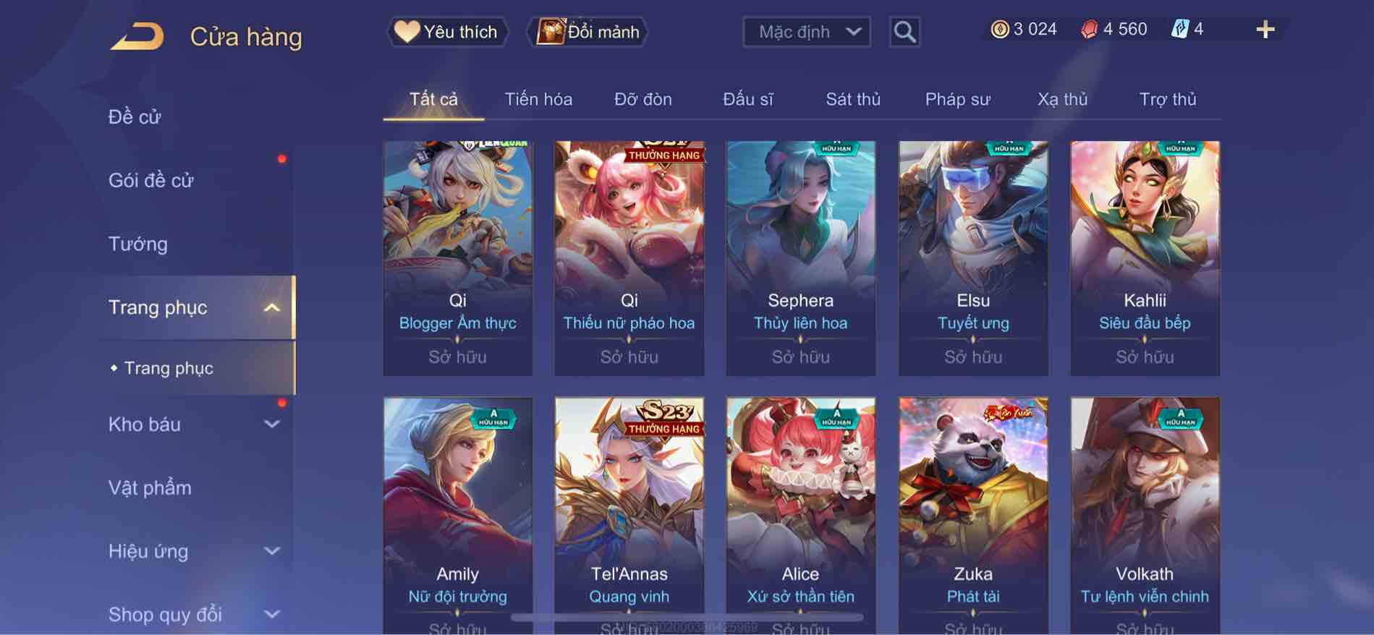Tap the plus icon to add currency

1265,30
